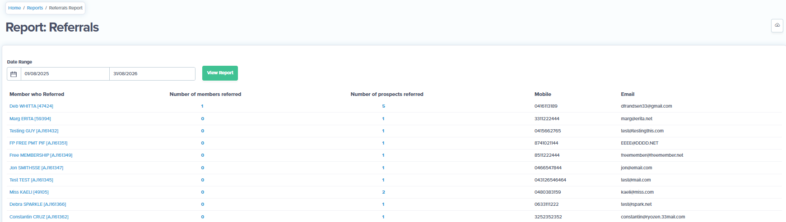The width and height of the screenshot is (786, 222).
Task: Select email EEEE@DDDD.NET
Action: (x=640, y=143)
